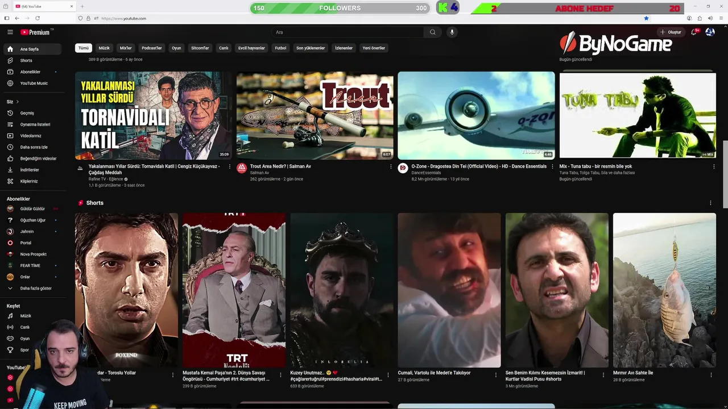Select the Podcast'ler filter chip
Image resolution: width=728 pixels, height=409 pixels.
152,48
